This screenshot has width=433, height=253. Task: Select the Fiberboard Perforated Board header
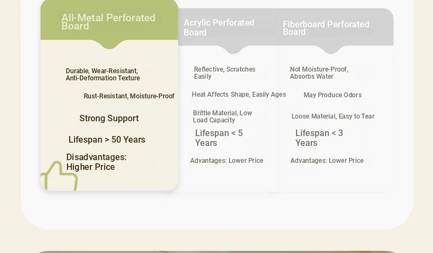(326, 28)
